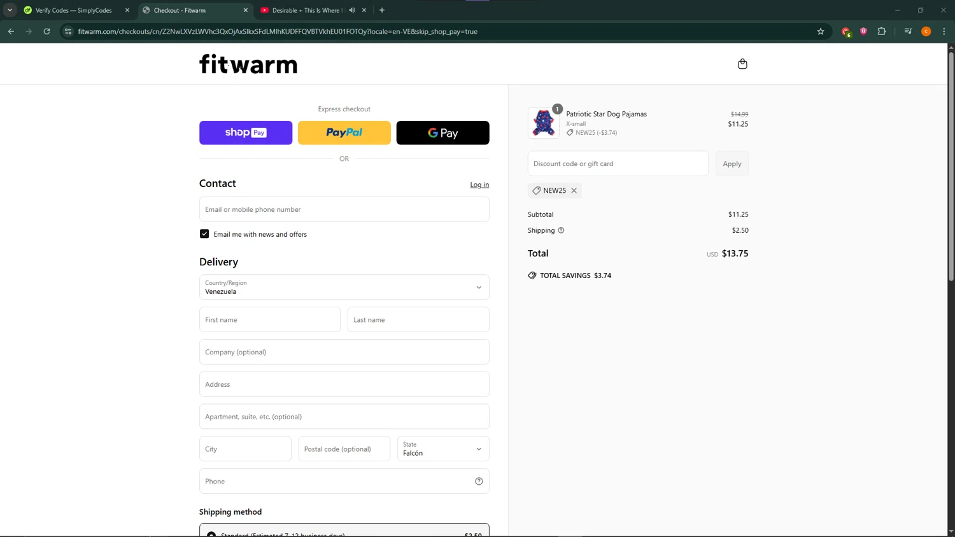Pay with Shop Pay button
Screen dimensions: 955x537
[x=246, y=133]
